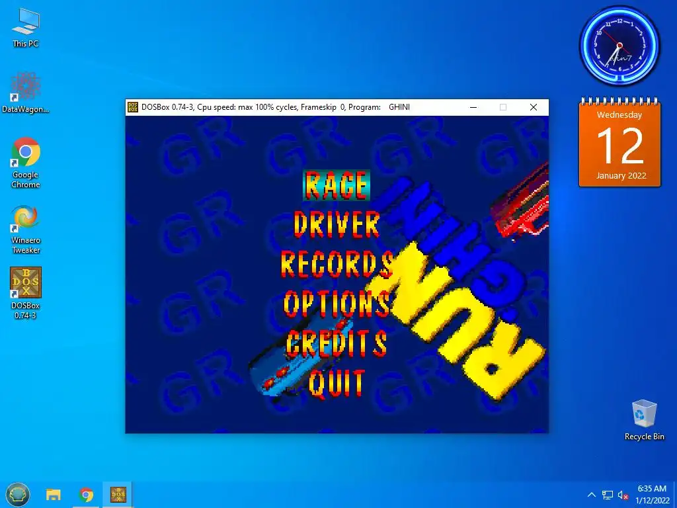Select QUIT in the game menu

337,383
